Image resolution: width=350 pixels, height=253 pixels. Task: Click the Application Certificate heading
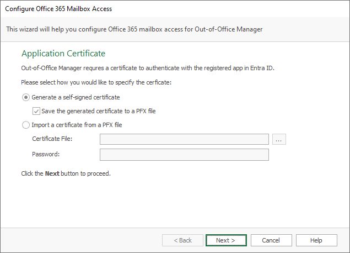[63, 54]
